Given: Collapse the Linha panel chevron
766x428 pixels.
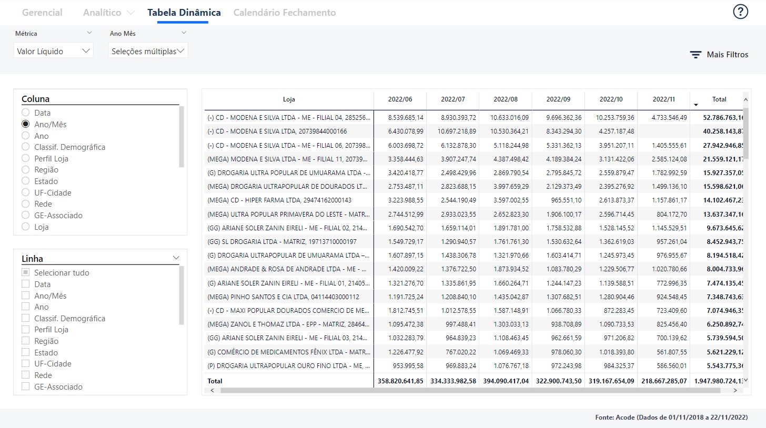Looking at the screenshot, I should [x=176, y=258].
